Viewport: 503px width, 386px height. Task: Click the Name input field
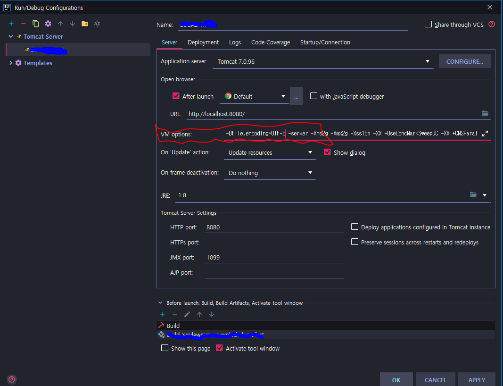(293, 25)
